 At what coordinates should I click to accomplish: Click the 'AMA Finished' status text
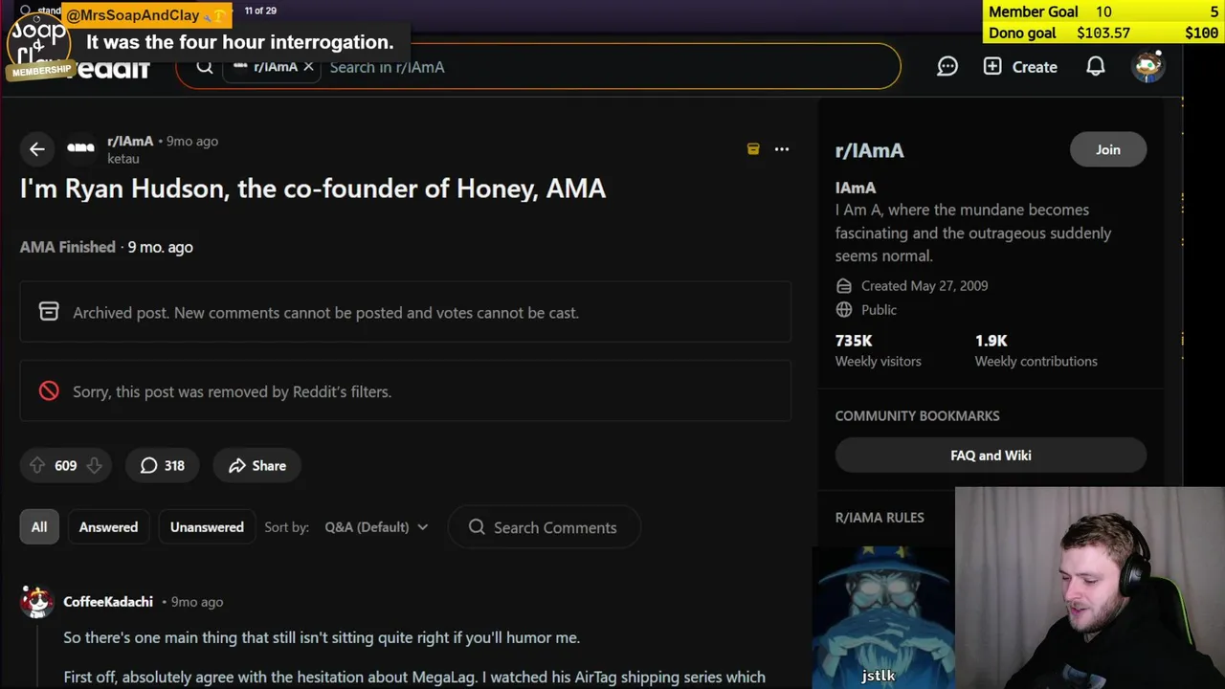pyautogui.click(x=68, y=247)
